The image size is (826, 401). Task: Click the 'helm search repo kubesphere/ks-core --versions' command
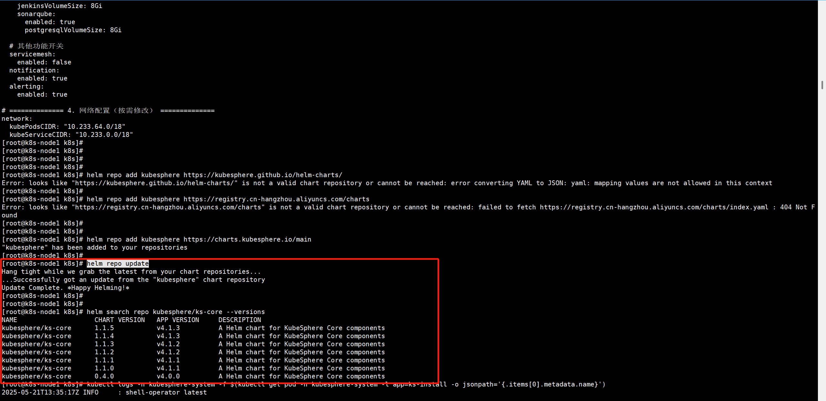pos(176,312)
